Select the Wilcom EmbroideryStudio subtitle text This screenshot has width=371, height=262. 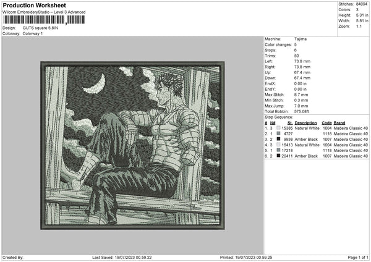coord(44,12)
